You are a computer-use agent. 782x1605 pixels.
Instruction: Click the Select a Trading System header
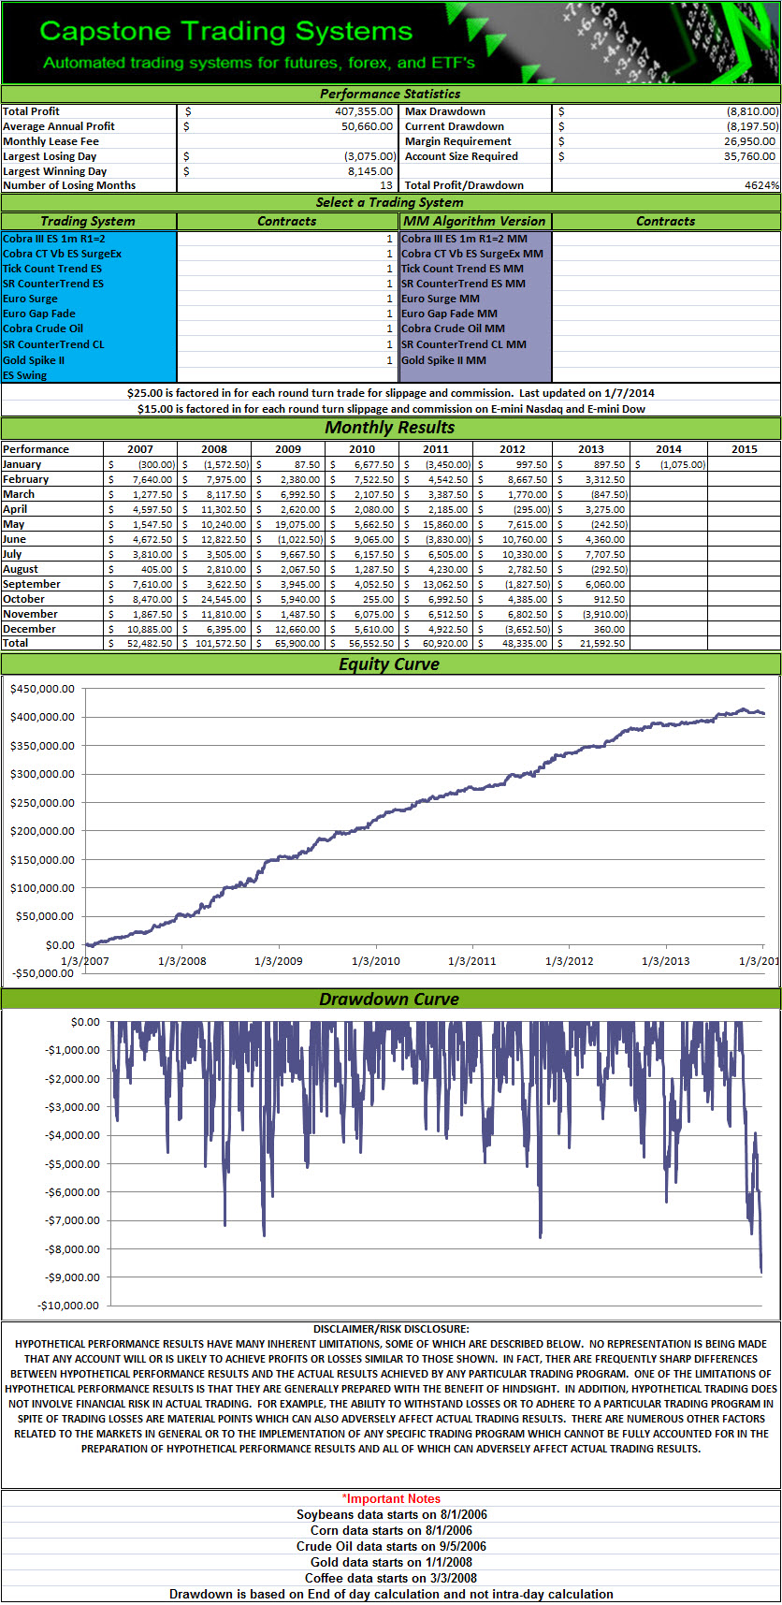[x=390, y=202]
